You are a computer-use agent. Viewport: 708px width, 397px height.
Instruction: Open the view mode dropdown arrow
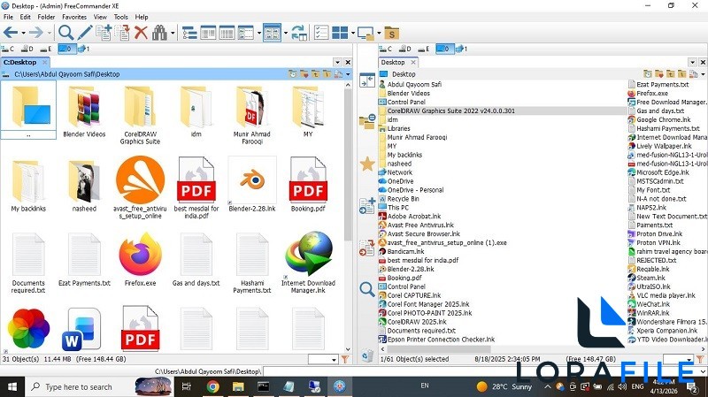(258, 33)
